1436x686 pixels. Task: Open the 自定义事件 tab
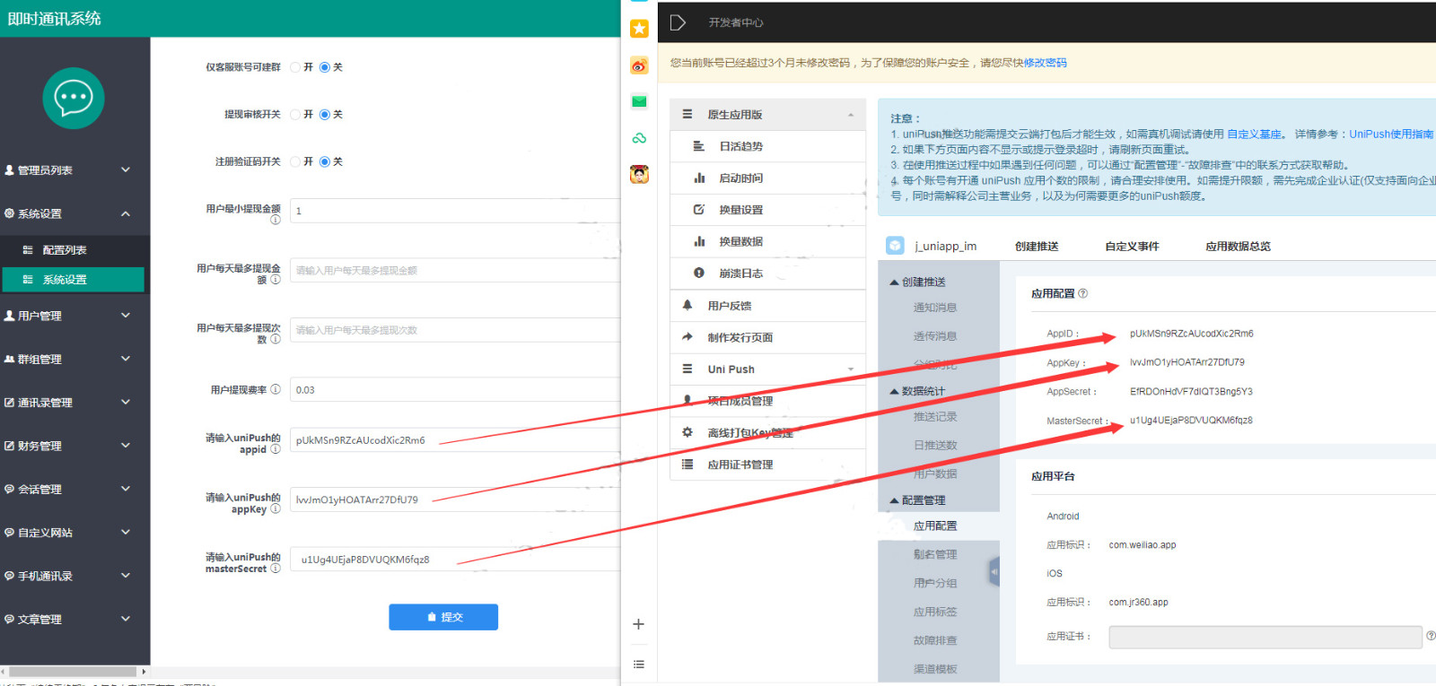(1132, 247)
